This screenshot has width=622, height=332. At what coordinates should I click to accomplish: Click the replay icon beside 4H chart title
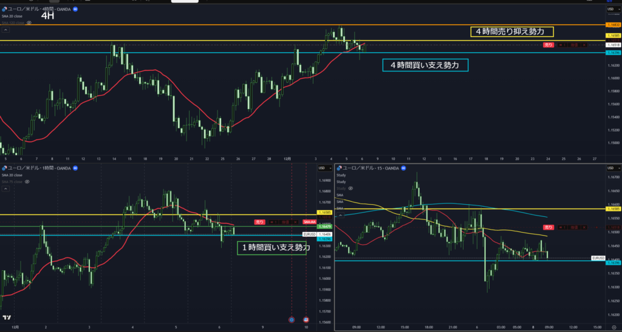click(75, 10)
